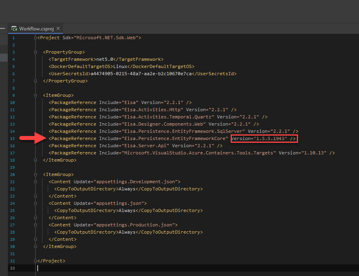Viewport: 359px width, 276px height.
Task: Collapse the PropertyGroup fold at line 3
Action: (x=35, y=52)
